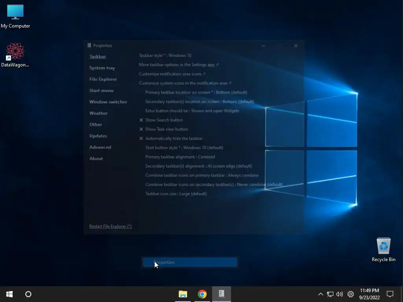Switch to the Taskbar section
Viewport: 403px width, 302px height.
pyautogui.click(x=98, y=57)
